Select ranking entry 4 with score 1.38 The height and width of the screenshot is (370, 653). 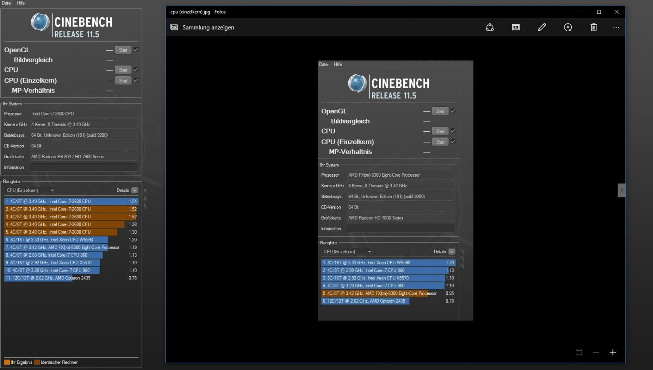click(x=71, y=224)
